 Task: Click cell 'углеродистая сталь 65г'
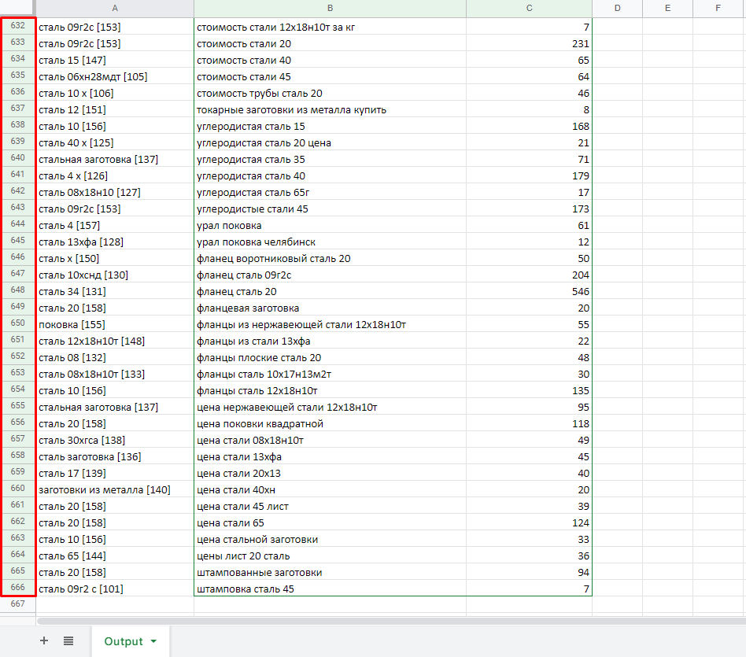point(330,192)
